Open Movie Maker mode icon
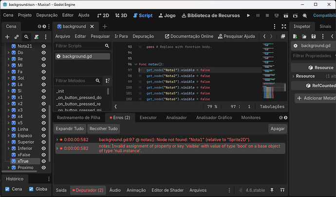This screenshot has height=197, width=336. tap(305, 16)
